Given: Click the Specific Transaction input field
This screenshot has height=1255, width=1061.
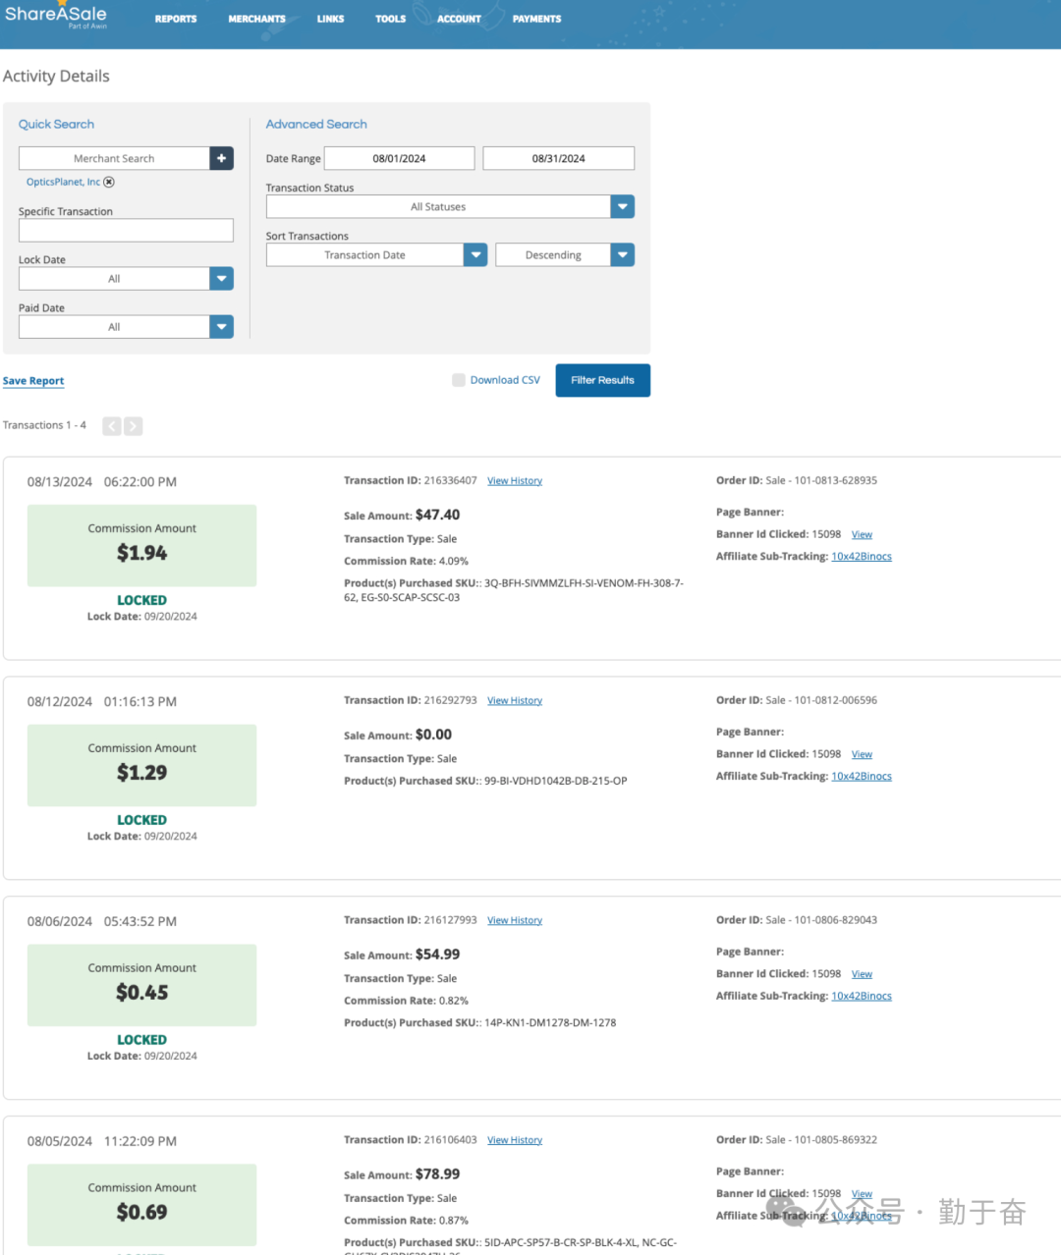Looking at the screenshot, I should [126, 231].
